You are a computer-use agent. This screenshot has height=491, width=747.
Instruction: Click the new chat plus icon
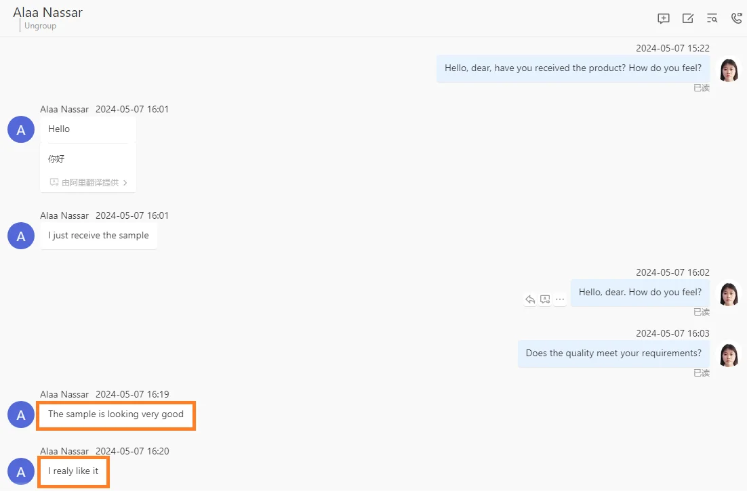pos(664,18)
